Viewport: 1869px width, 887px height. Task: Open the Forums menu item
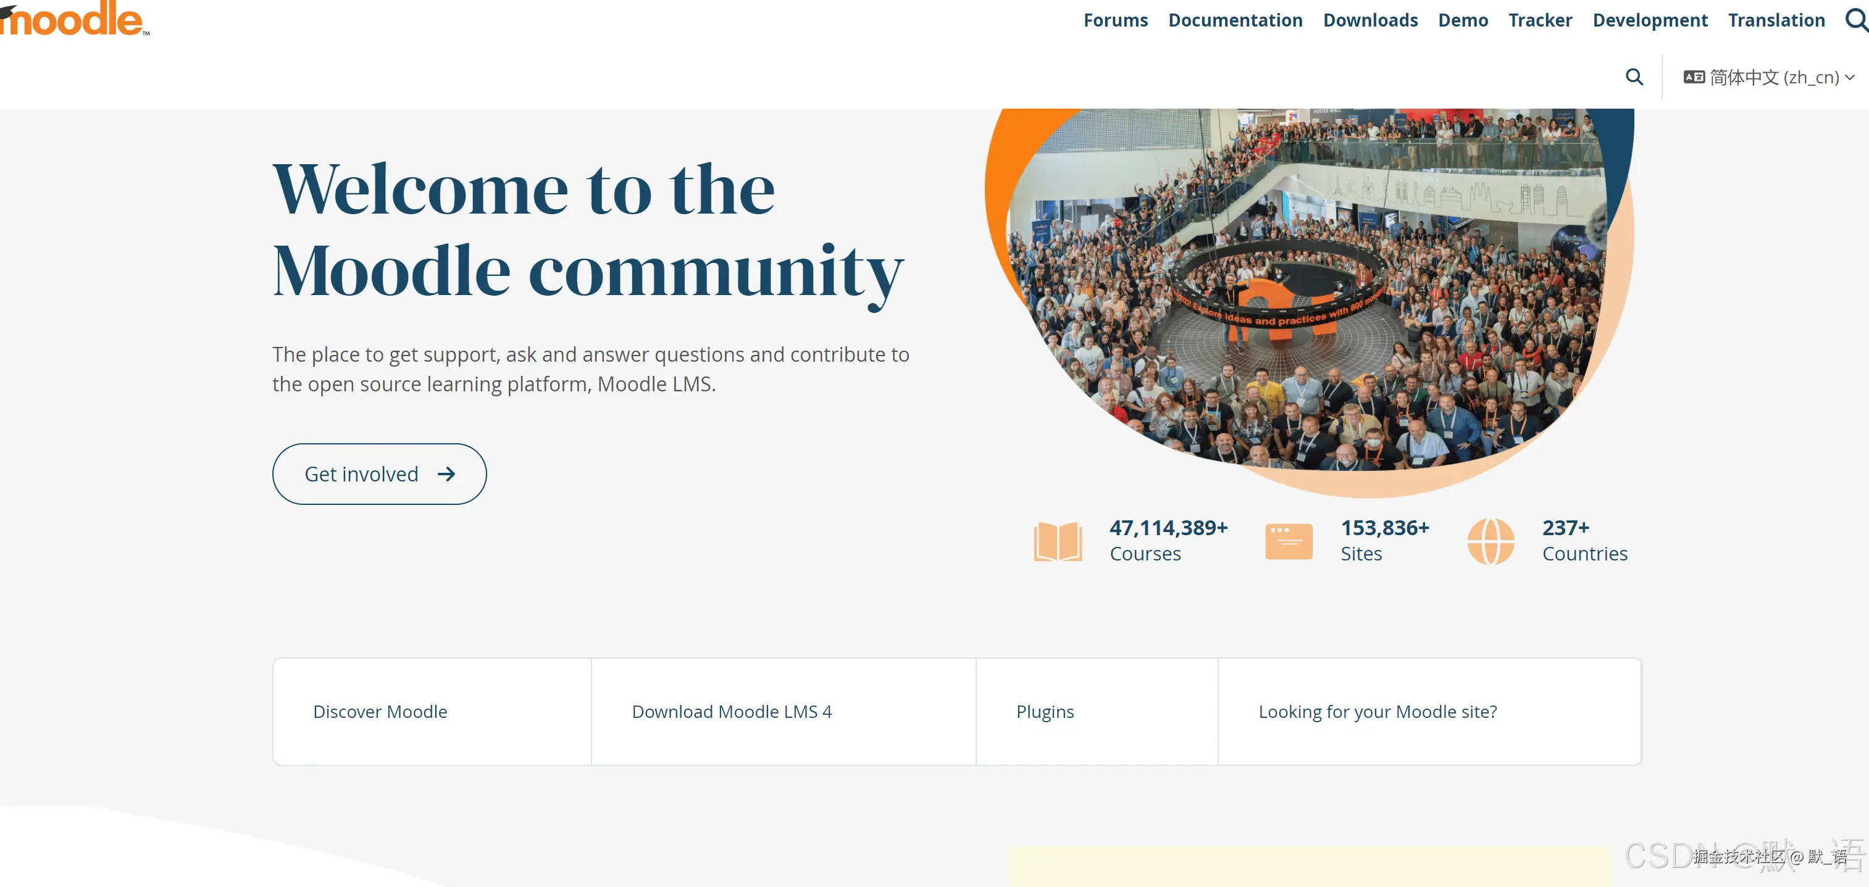(x=1115, y=20)
